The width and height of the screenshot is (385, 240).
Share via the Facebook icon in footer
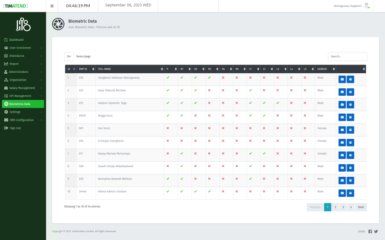(x=370, y=231)
